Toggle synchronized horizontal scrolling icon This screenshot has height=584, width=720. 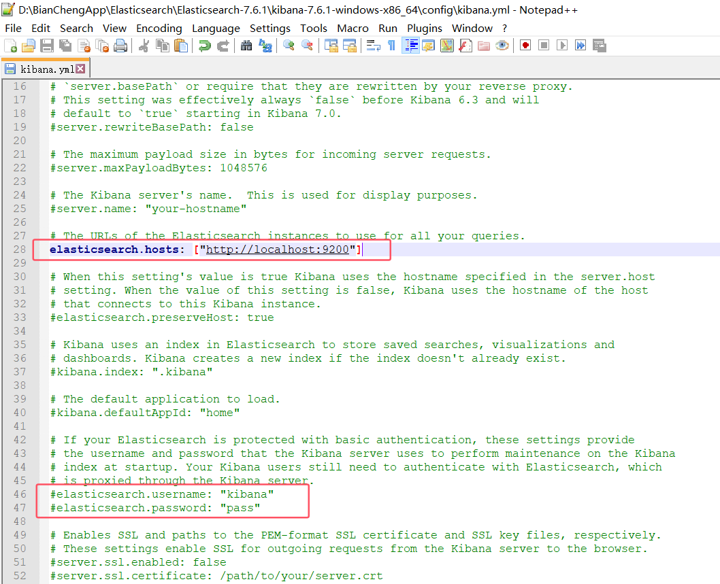pos(349,46)
